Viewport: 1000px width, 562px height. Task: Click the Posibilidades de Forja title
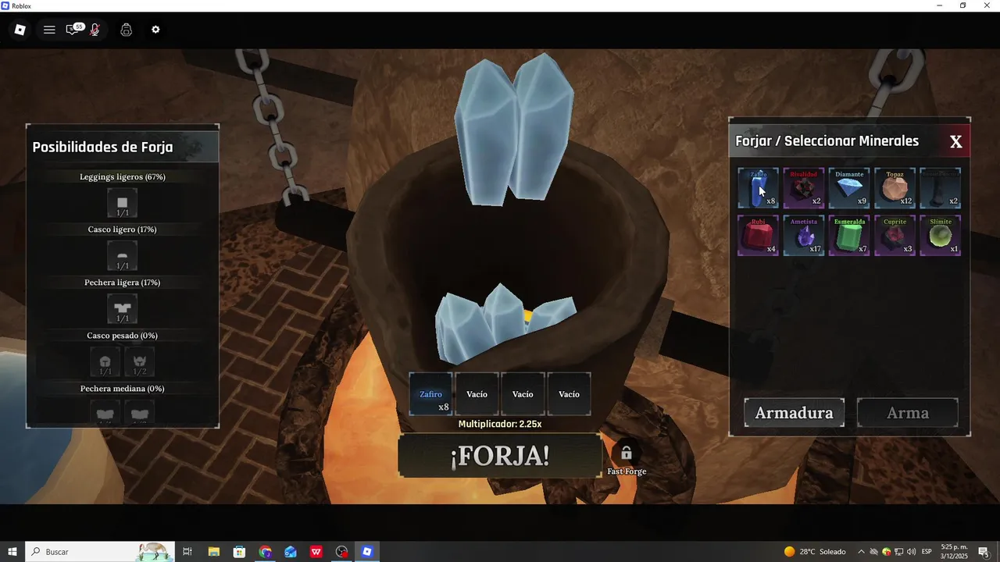tap(102, 148)
